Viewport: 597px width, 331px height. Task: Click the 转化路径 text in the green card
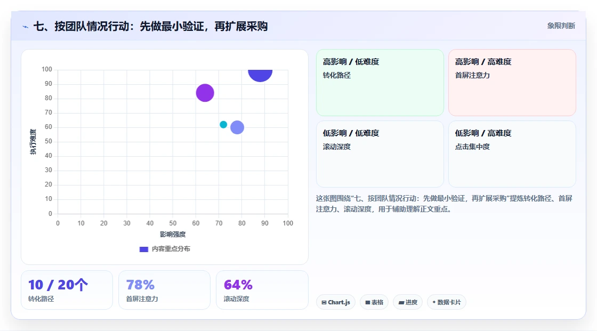click(x=336, y=75)
